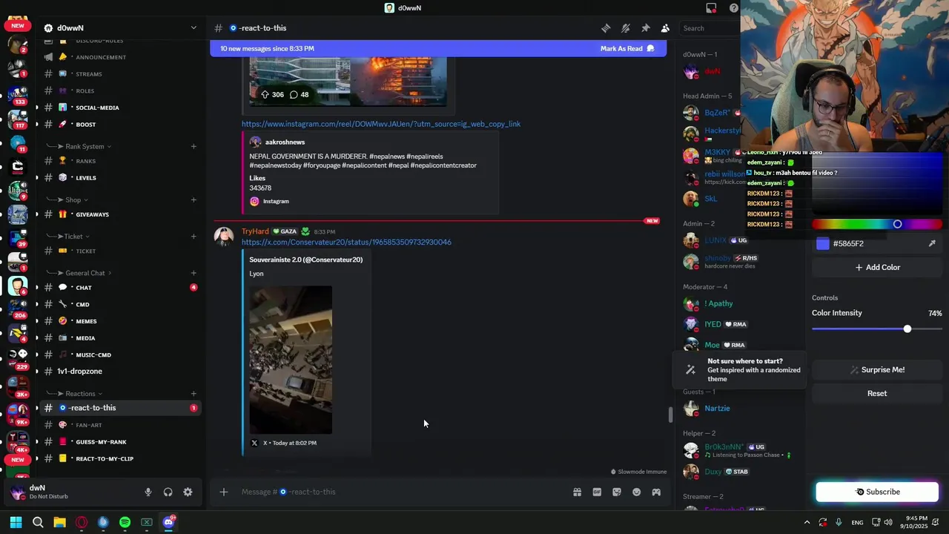Show hidden system tray icons chevron
949x534 pixels.
coord(807,522)
